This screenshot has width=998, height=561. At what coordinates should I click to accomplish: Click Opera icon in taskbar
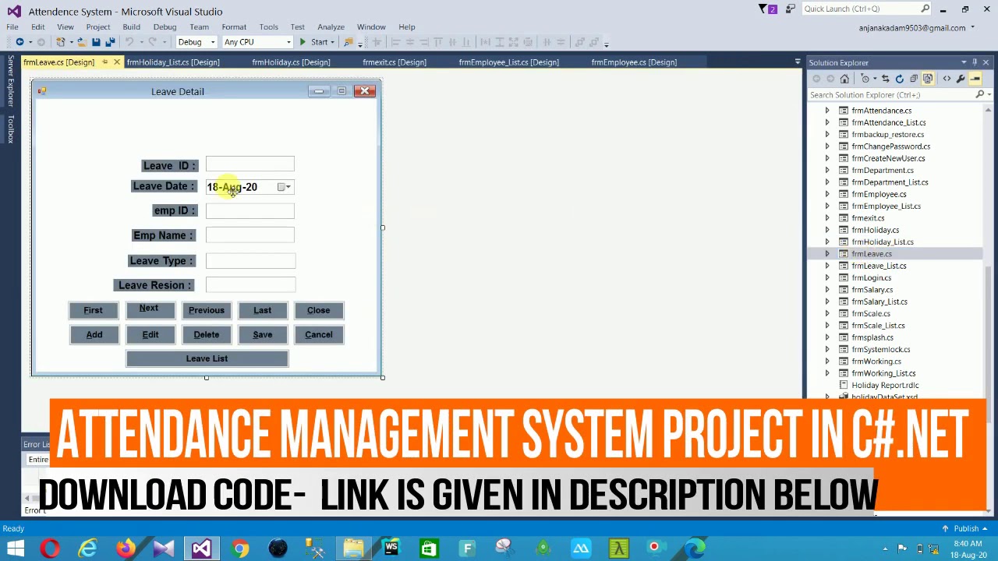pyautogui.click(x=50, y=549)
